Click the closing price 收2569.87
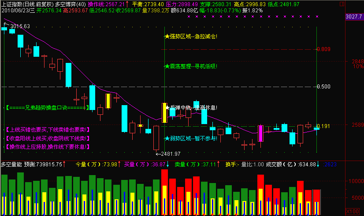 128,11
